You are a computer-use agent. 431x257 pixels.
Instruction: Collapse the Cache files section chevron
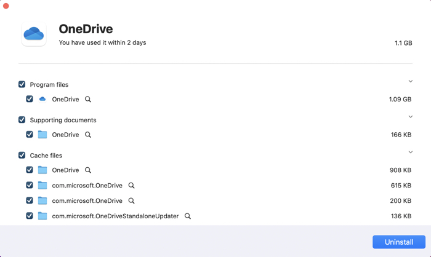(x=411, y=152)
